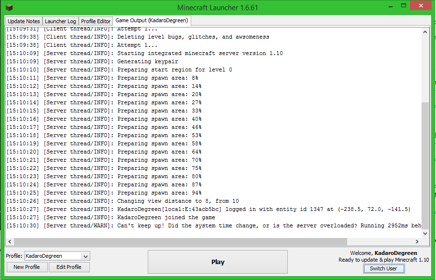
Task: Maximize the Minecraft Launcher window
Action: [404, 6]
